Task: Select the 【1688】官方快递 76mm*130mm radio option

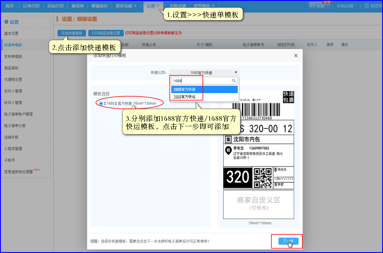Action: pos(101,103)
